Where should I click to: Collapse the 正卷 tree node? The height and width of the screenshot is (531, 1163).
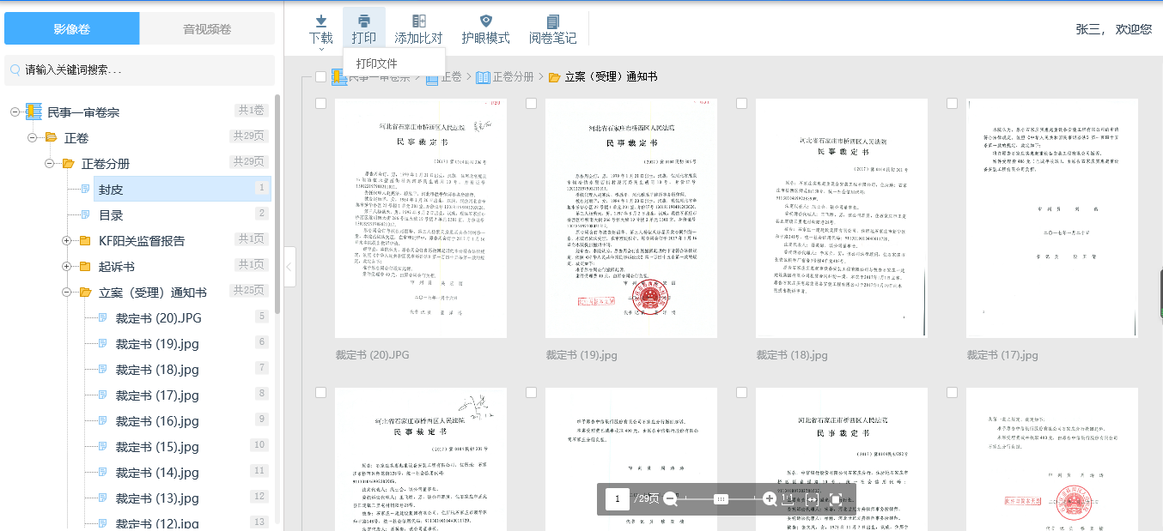tap(32, 137)
